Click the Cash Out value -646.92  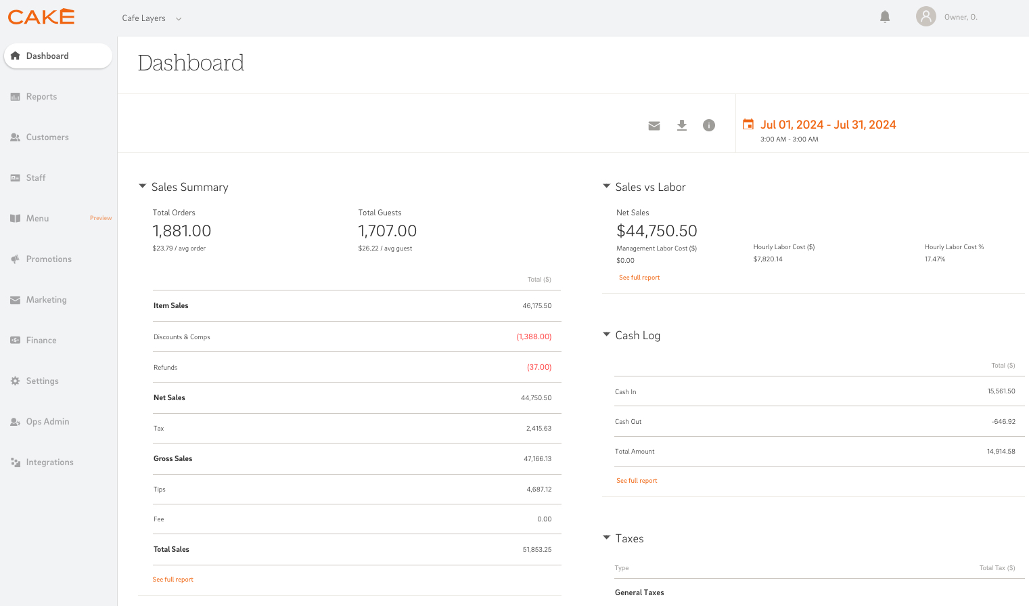pyautogui.click(x=1004, y=422)
